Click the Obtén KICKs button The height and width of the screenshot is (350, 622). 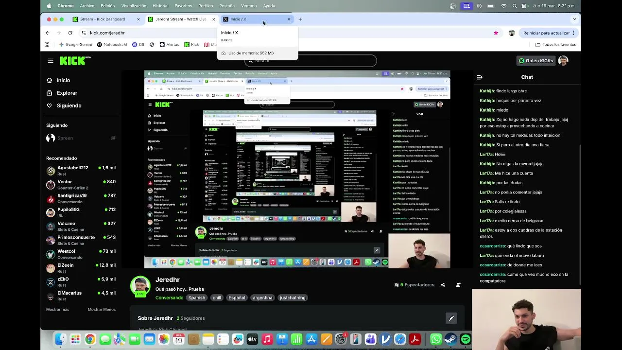point(536,61)
